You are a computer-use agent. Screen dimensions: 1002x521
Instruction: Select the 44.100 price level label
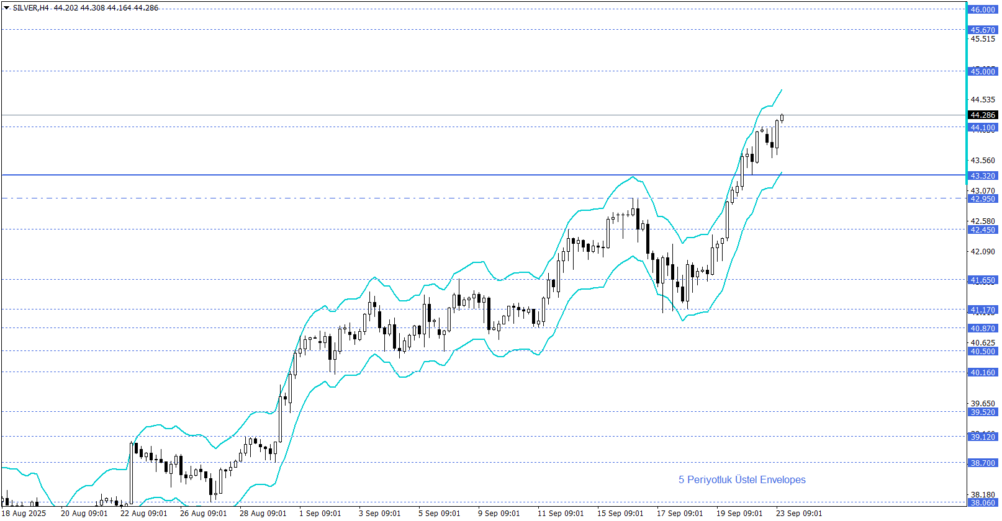(x=983, y=127)
